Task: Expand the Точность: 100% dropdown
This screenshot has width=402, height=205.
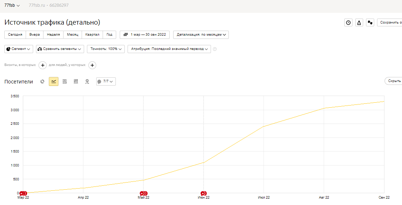Action: click(105, 49)
